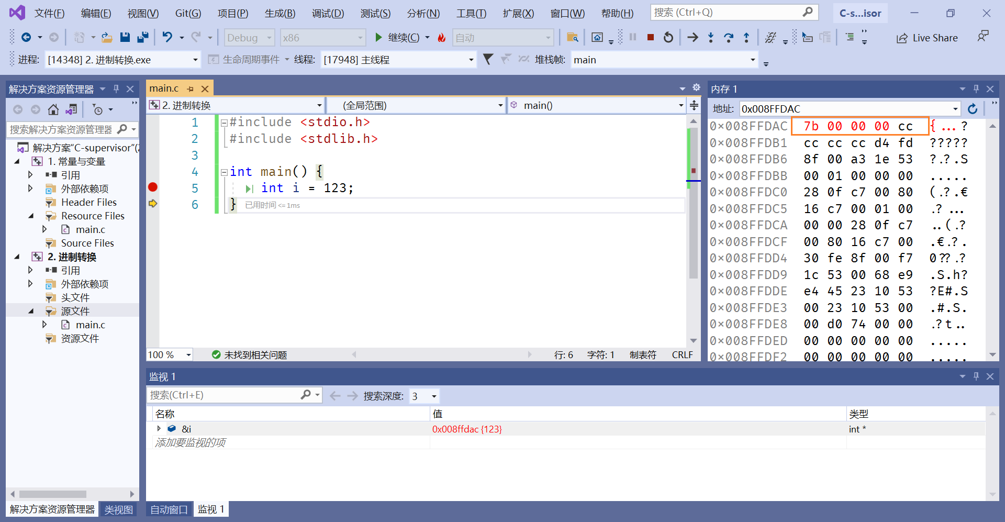Close the main.c editor tab
The image size is (1005, 522).
point(205,88)
